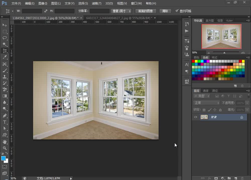Viewport: 251px width, 180px height.
Task: Select the Magic Wand tool
Action: point(5,44)
